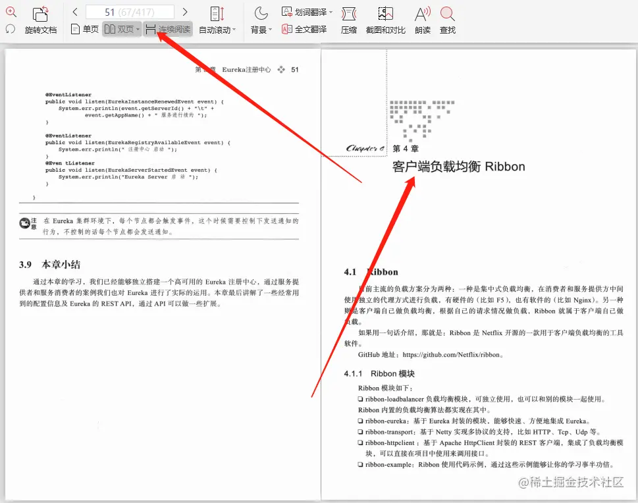Click the 朗读 read aloud icon

tap(423, 14)
